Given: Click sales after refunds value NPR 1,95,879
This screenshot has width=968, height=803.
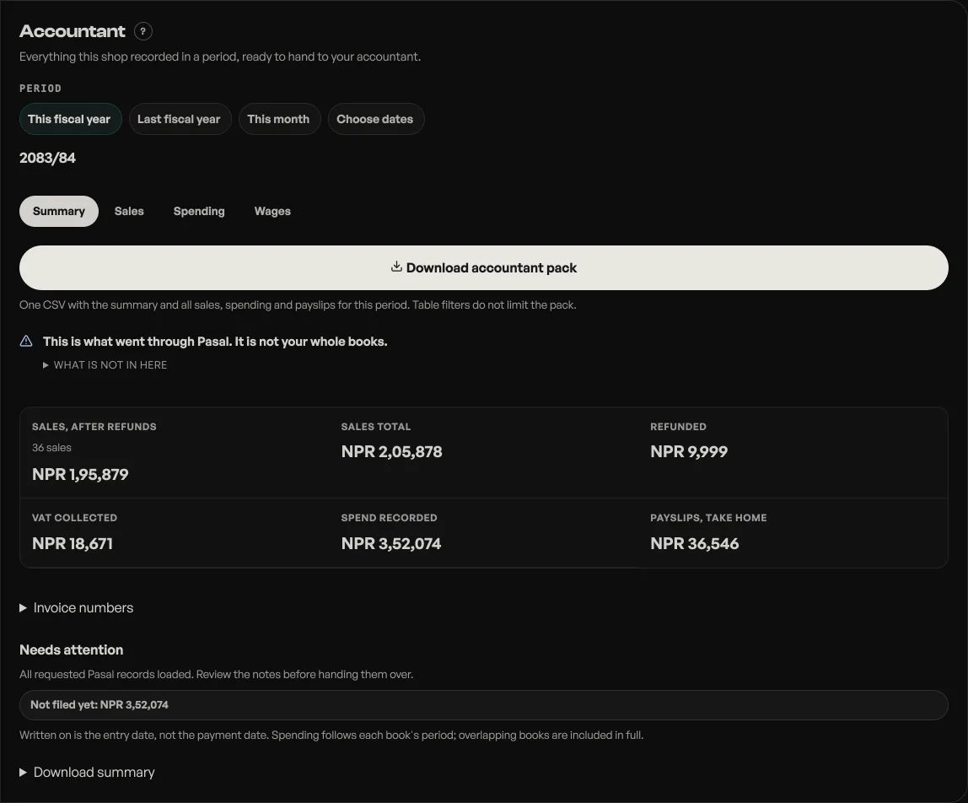Looking at the screenshot, I should tap(80, 474).
